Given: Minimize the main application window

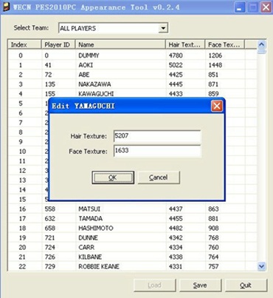Looking at the screenshot, I should click(239, 7).
